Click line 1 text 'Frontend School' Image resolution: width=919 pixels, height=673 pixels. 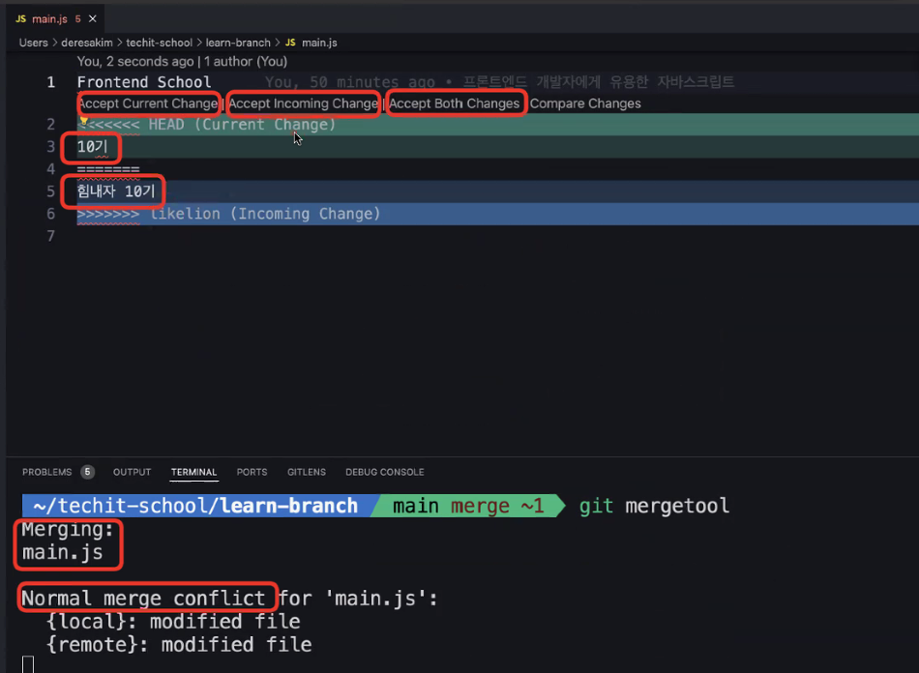[143, 82]
